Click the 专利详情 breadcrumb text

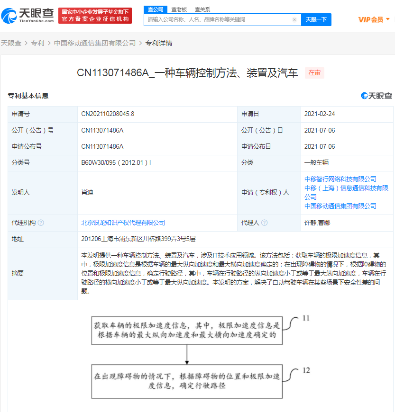click(x=159, y=43)
